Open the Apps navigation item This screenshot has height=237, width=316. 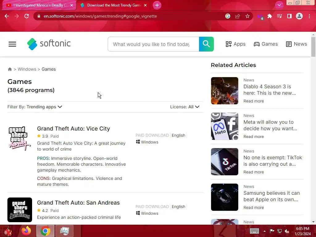[235, 44]
